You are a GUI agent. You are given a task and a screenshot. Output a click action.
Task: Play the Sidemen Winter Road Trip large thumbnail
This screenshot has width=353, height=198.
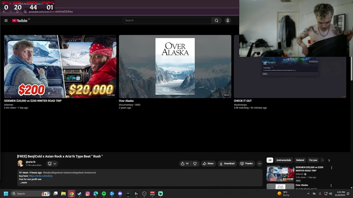[x=60, y=66]
